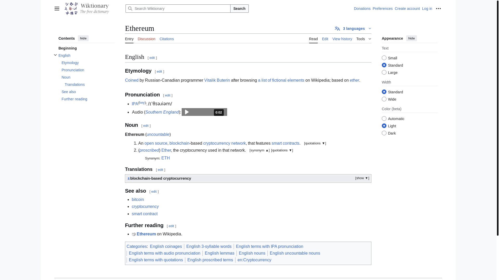Select Standard width option
Screen dimensions: 499x280
384,92
